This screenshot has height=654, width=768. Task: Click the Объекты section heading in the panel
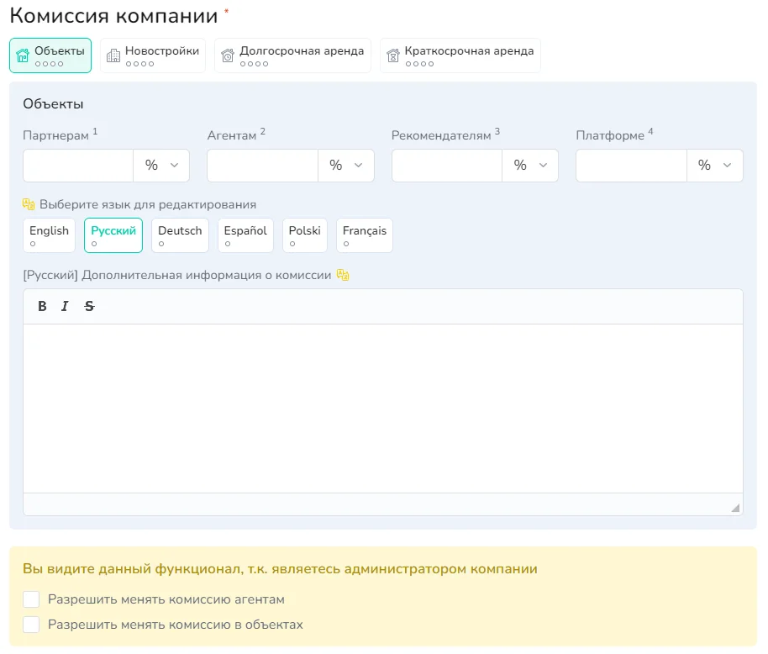pos(54,104)
